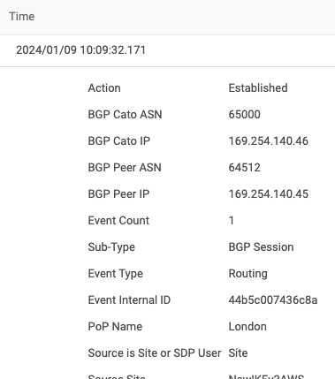Image resolution: width=335 pixels, height=379 pixels.
Task: Select the 2024/01/09 10:09:32.171 event row
Action: click(167, 50)
